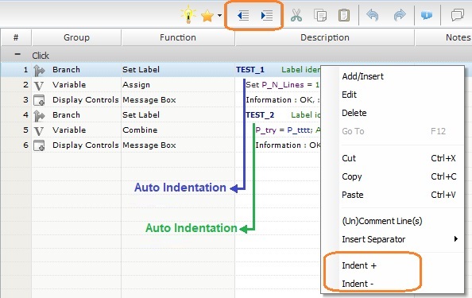
Task: Click the blue info speech bubble icon
Action: [x=427, y=15]
